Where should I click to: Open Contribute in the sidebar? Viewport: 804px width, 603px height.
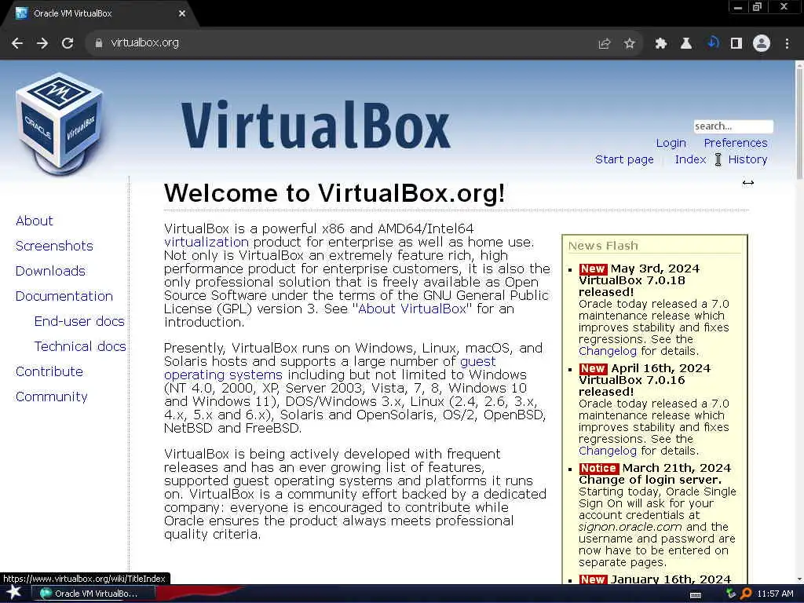point(49,371)
